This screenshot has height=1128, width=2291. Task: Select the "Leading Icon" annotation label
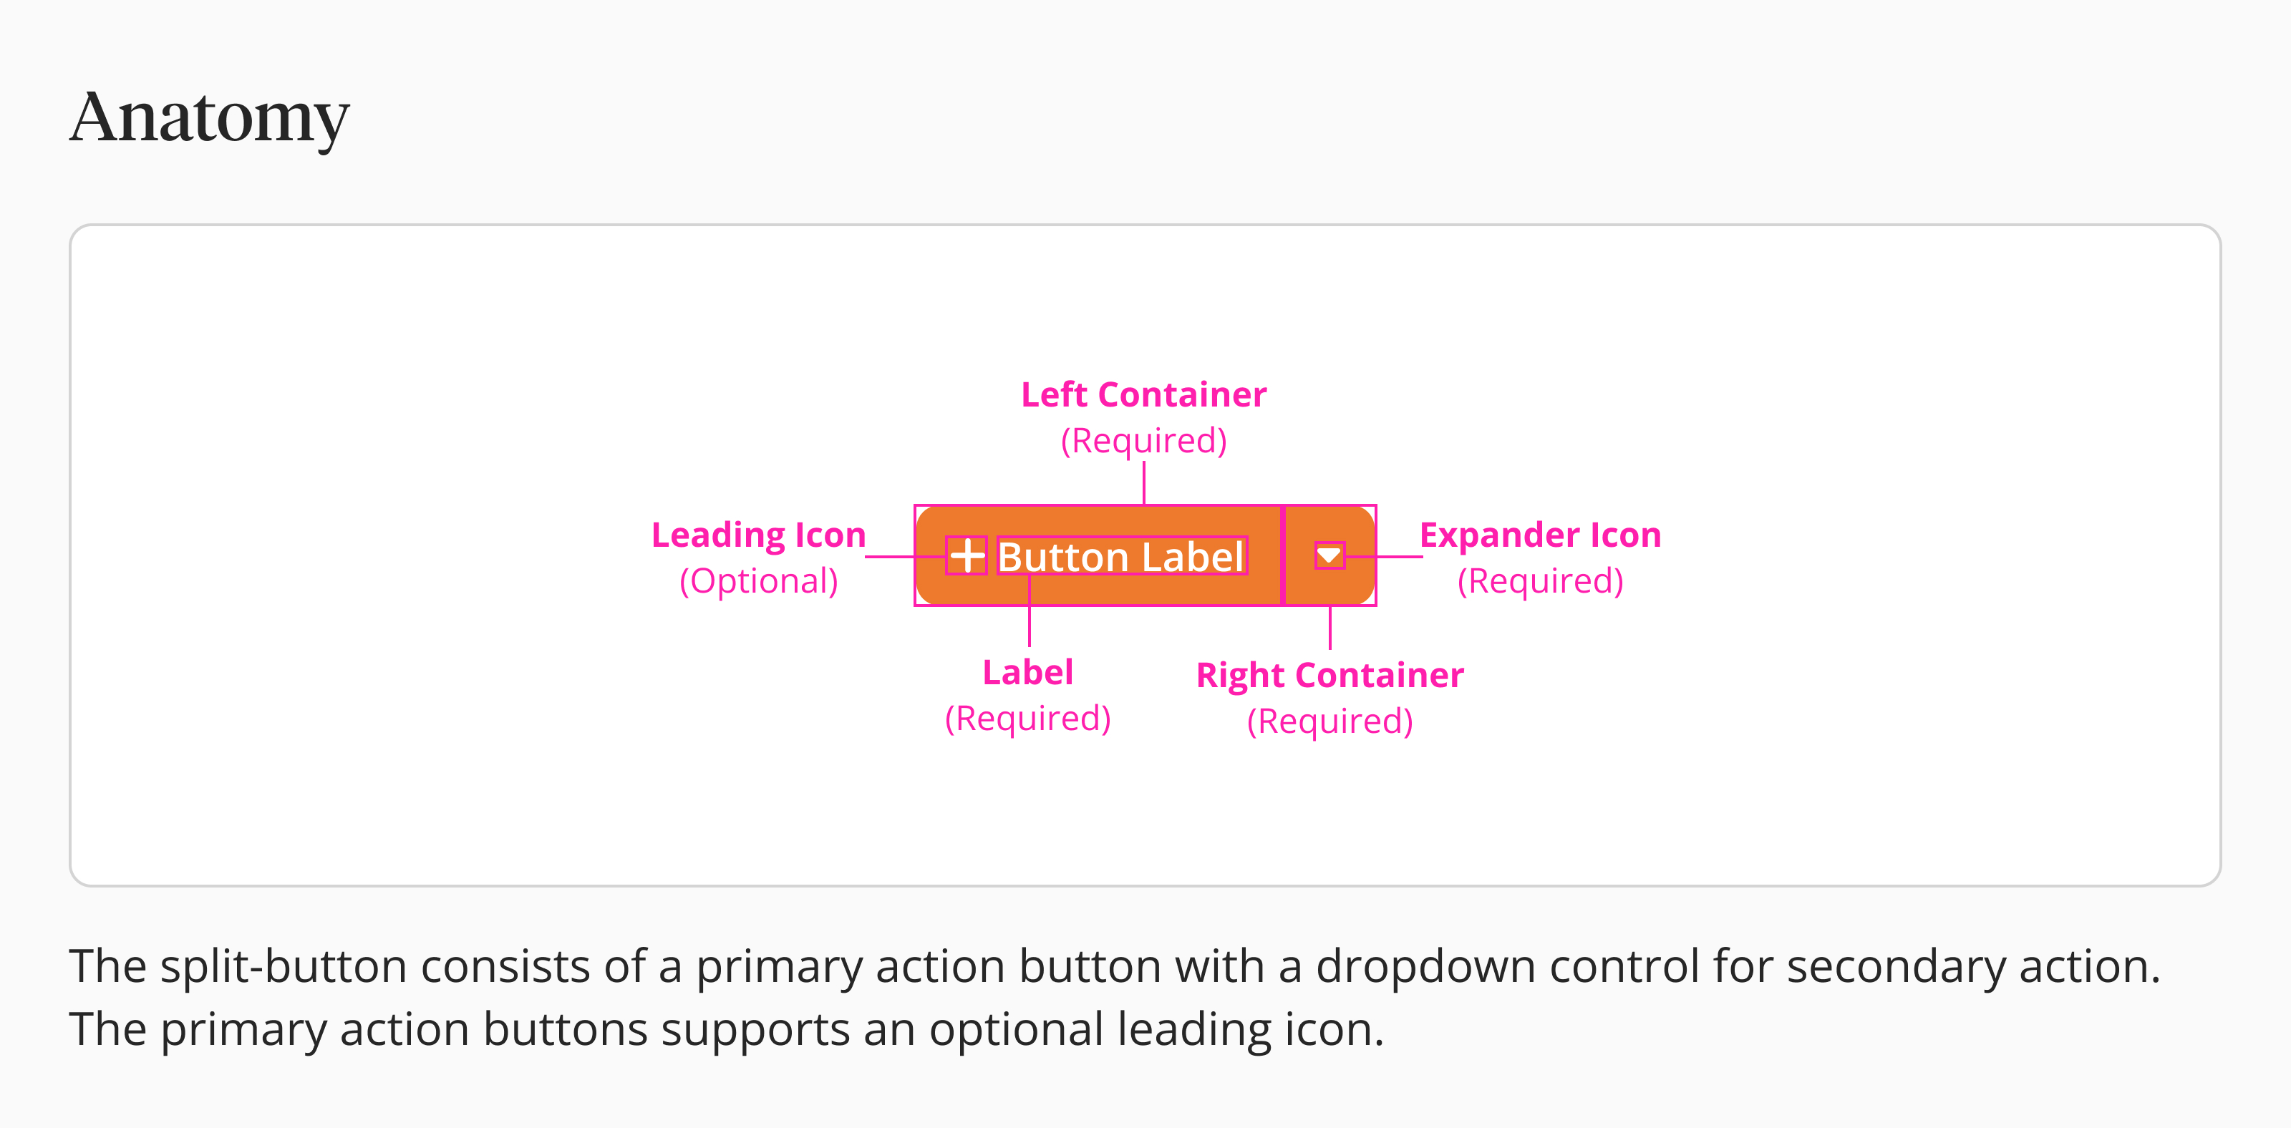click(759, 535)
